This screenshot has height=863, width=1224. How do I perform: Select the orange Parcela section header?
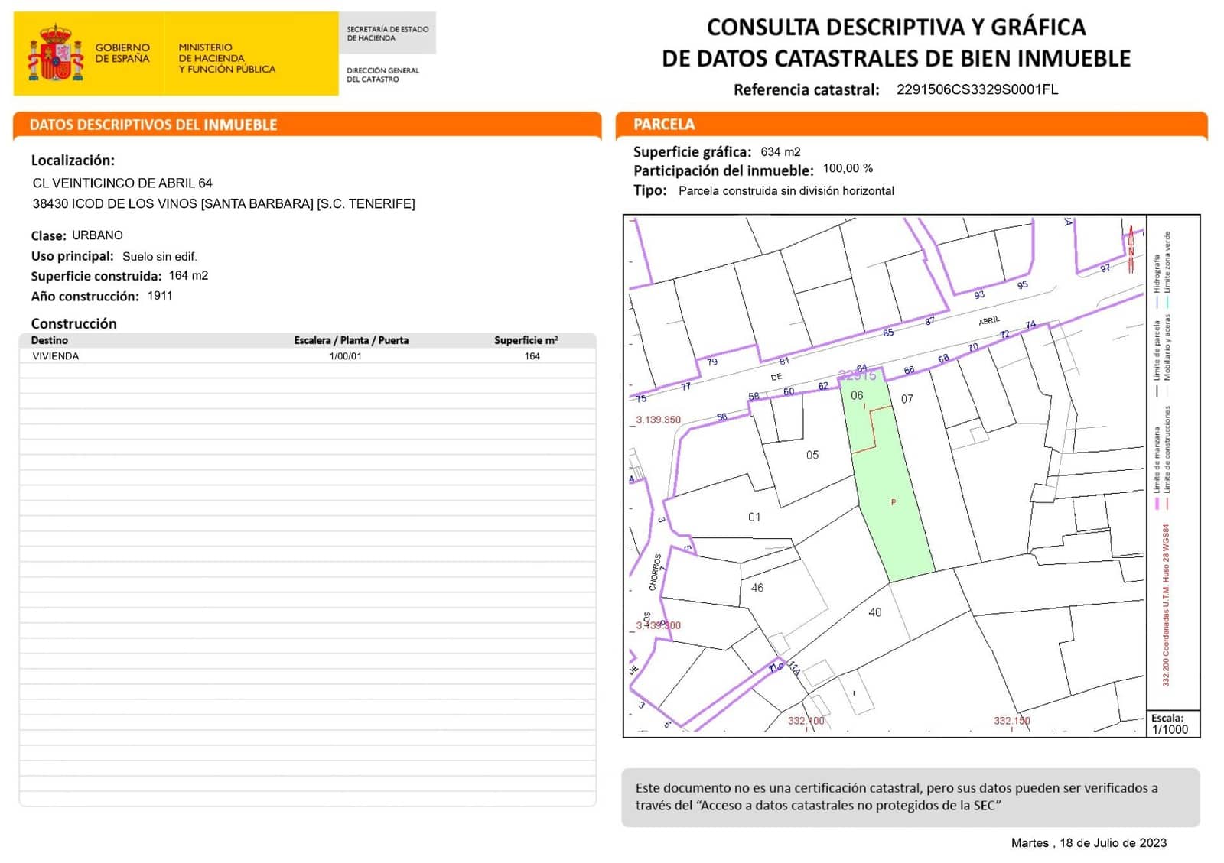[664, 124]
